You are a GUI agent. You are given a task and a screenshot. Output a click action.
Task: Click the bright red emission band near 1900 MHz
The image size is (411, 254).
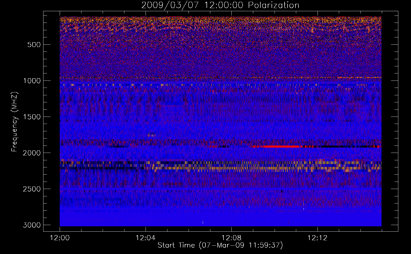pos(280,147)
